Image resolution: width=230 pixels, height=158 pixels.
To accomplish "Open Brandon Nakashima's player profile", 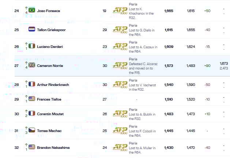I will [53, 147].
